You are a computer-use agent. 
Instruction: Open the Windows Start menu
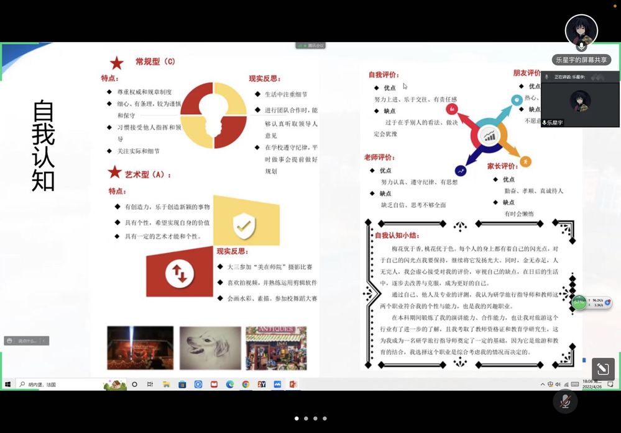coord(7,385)
